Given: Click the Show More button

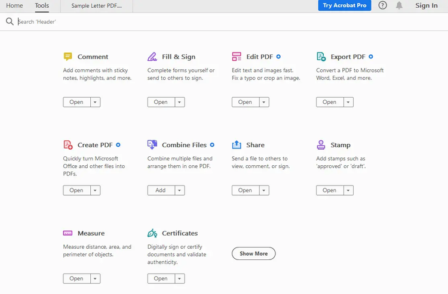Looking at the screenshot, I should 253,253.
